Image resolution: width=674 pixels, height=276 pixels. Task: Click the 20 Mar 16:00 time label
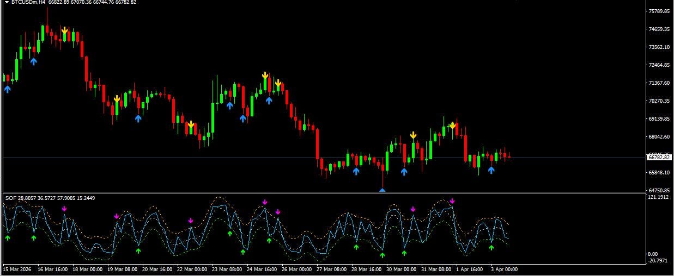(x=157, y=269)
